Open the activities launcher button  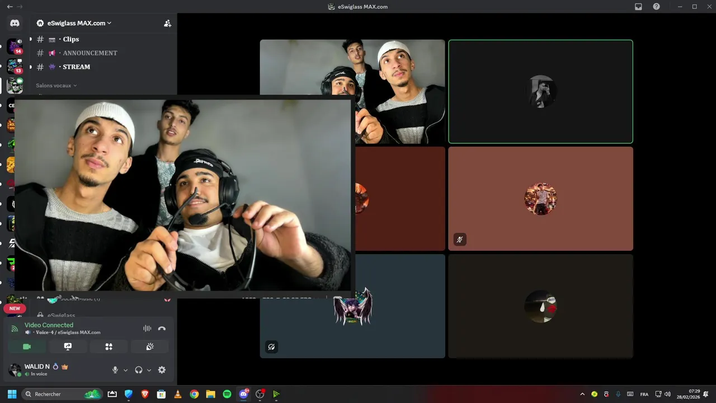[109, 346]
